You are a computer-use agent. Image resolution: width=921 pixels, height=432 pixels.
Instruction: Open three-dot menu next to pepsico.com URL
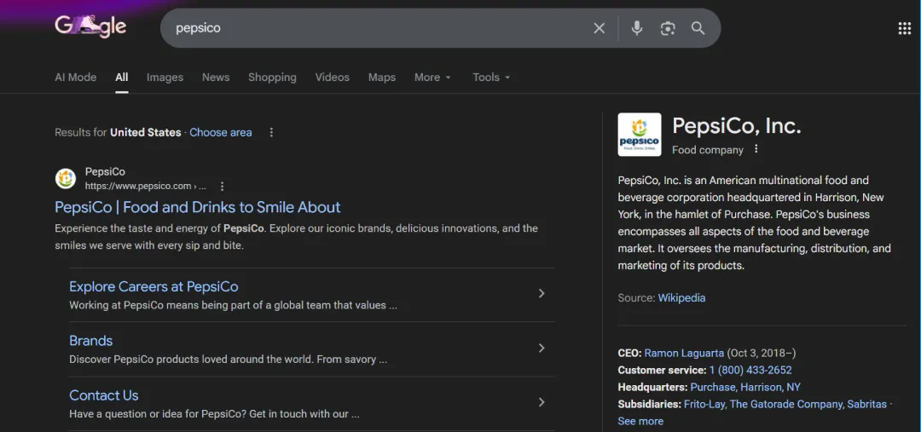[222, 187]
